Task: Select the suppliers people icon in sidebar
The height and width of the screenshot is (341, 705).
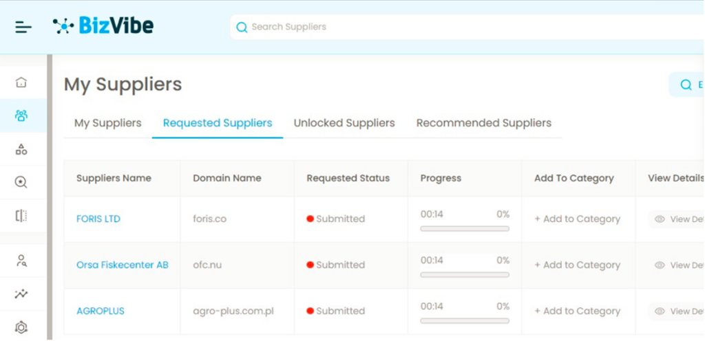Action: [21, 115]
